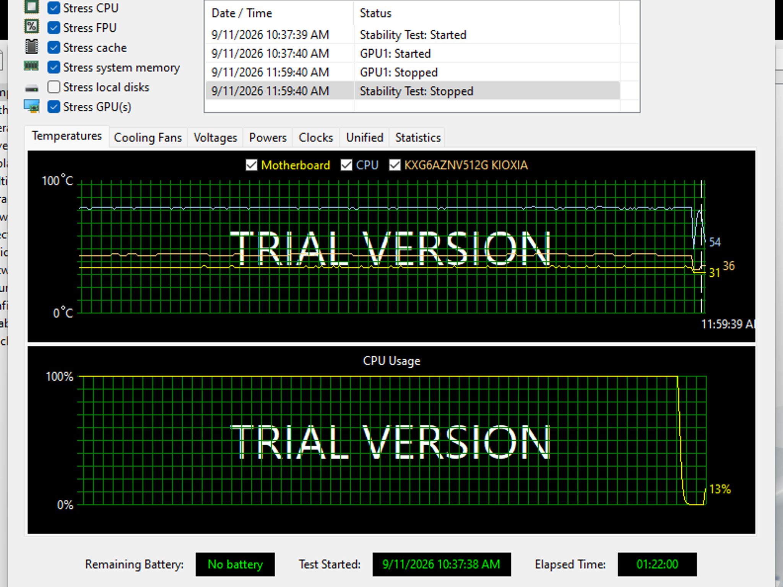
Task: Switch to the Powers tab
Action: (268, 138)
